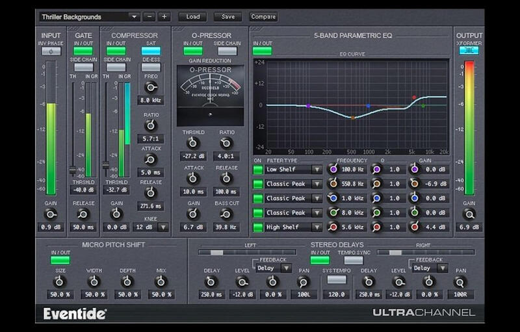Click the RIGHT stereo delay slider

coord(426,253)
